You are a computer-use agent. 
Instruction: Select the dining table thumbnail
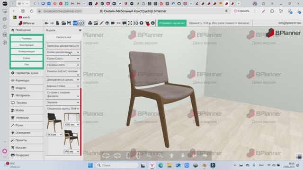[71, 118]
